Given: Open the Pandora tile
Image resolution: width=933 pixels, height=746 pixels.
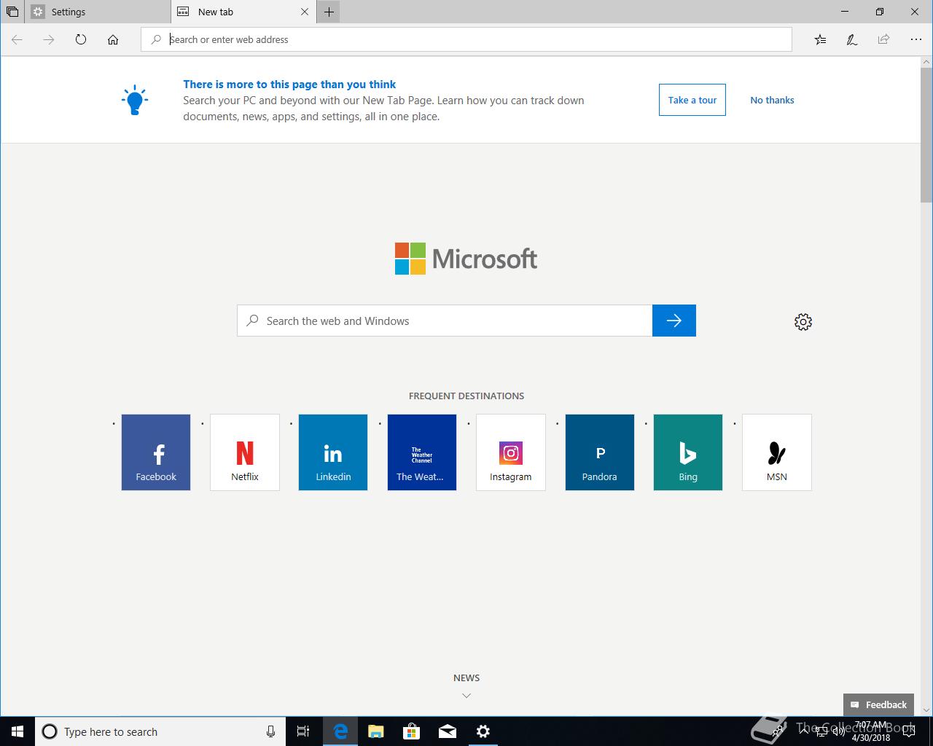Looking at the screenshot, I should (600, 452).
